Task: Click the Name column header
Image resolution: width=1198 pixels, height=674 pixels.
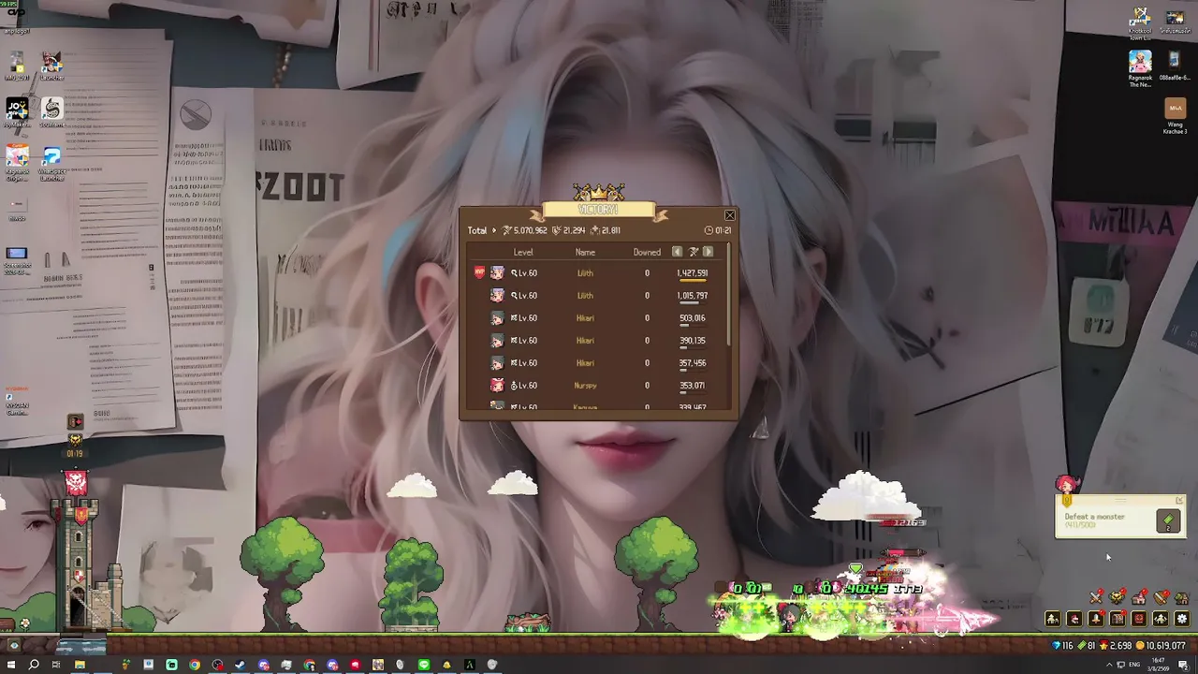Action: point(585,252)
